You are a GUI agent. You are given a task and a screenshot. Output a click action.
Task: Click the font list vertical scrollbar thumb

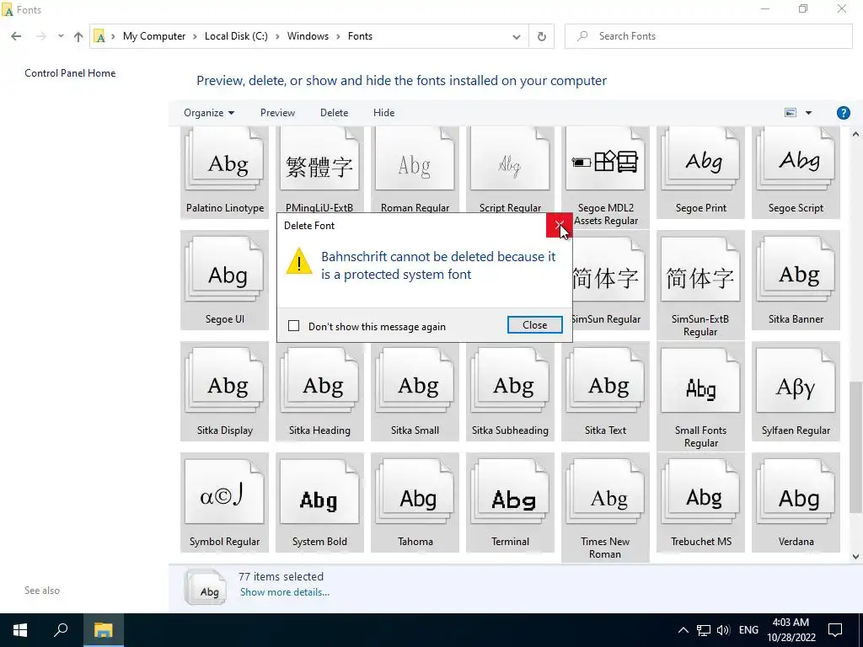(x=855, y=447)
